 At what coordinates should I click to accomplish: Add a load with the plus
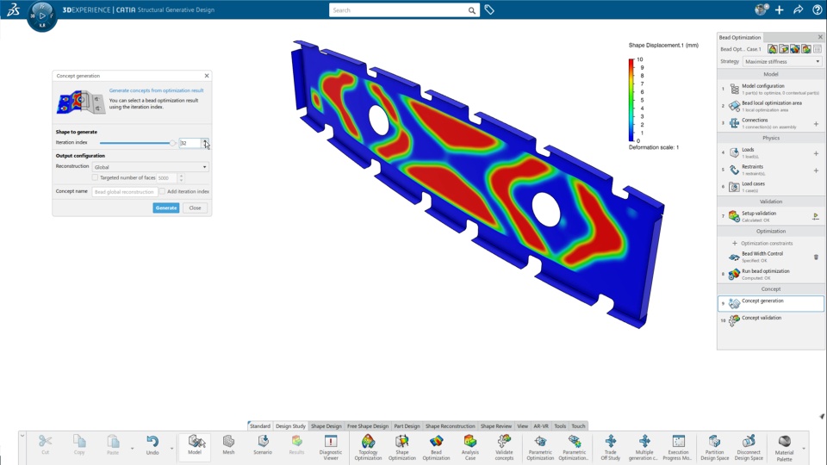pos(816,153)
